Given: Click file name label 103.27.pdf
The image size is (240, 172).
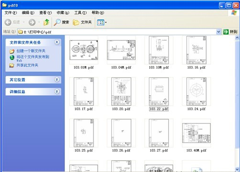Looking at the screenshot, I should coord(159,151).
